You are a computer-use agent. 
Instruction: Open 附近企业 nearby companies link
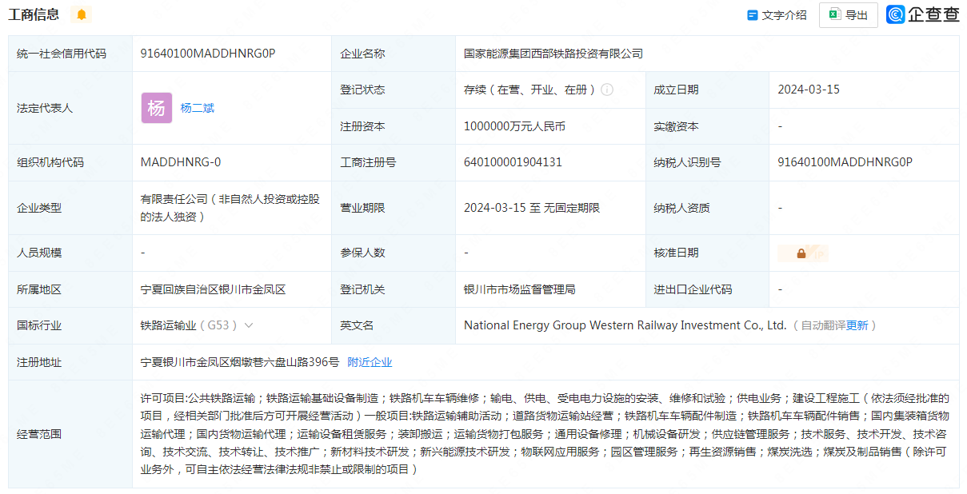click(x=370, y=362)
